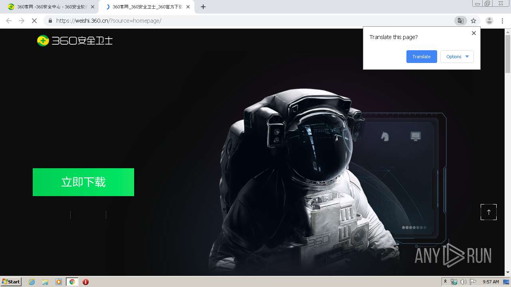The height and width of the screenshot is (287, 511).
Task: Click the Translate button
Action: click(422, 57)
